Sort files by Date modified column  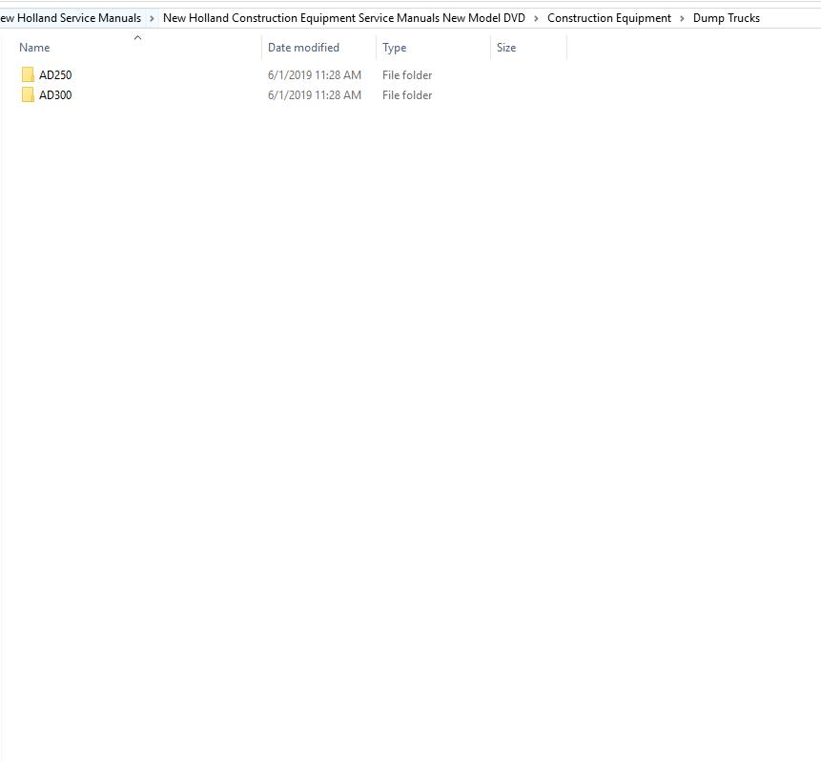point(303,48)
